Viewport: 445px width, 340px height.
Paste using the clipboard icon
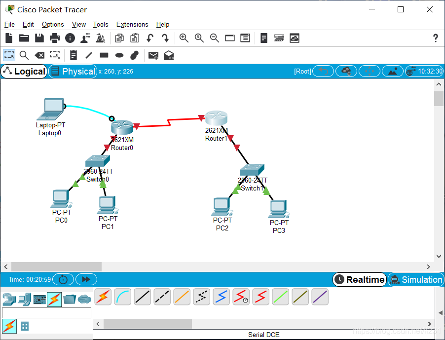pyautogui.click(x=135, y=38)
